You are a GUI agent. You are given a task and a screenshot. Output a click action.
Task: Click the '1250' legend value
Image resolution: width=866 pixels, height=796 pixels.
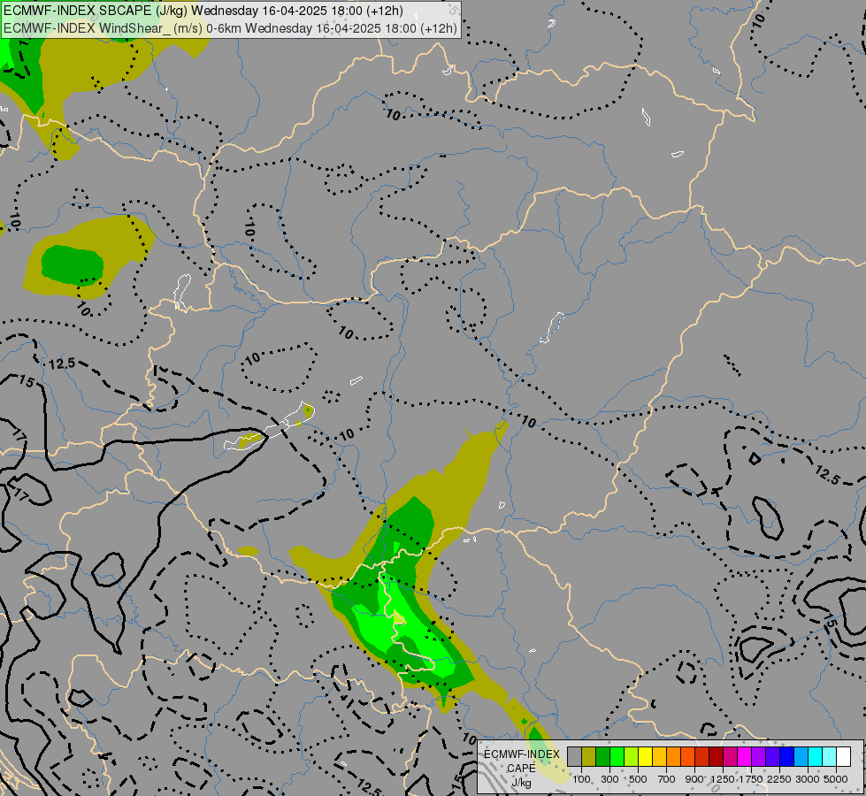[723, 779]
